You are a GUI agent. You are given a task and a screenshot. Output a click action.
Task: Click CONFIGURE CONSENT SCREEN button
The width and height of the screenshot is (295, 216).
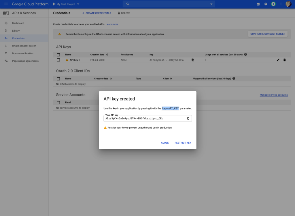pos(268,34)
